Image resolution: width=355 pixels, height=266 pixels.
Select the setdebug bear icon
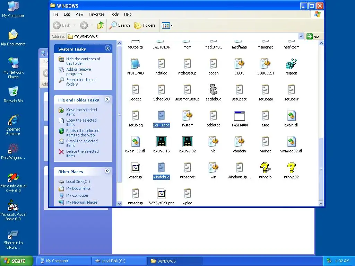click(213, 90)
